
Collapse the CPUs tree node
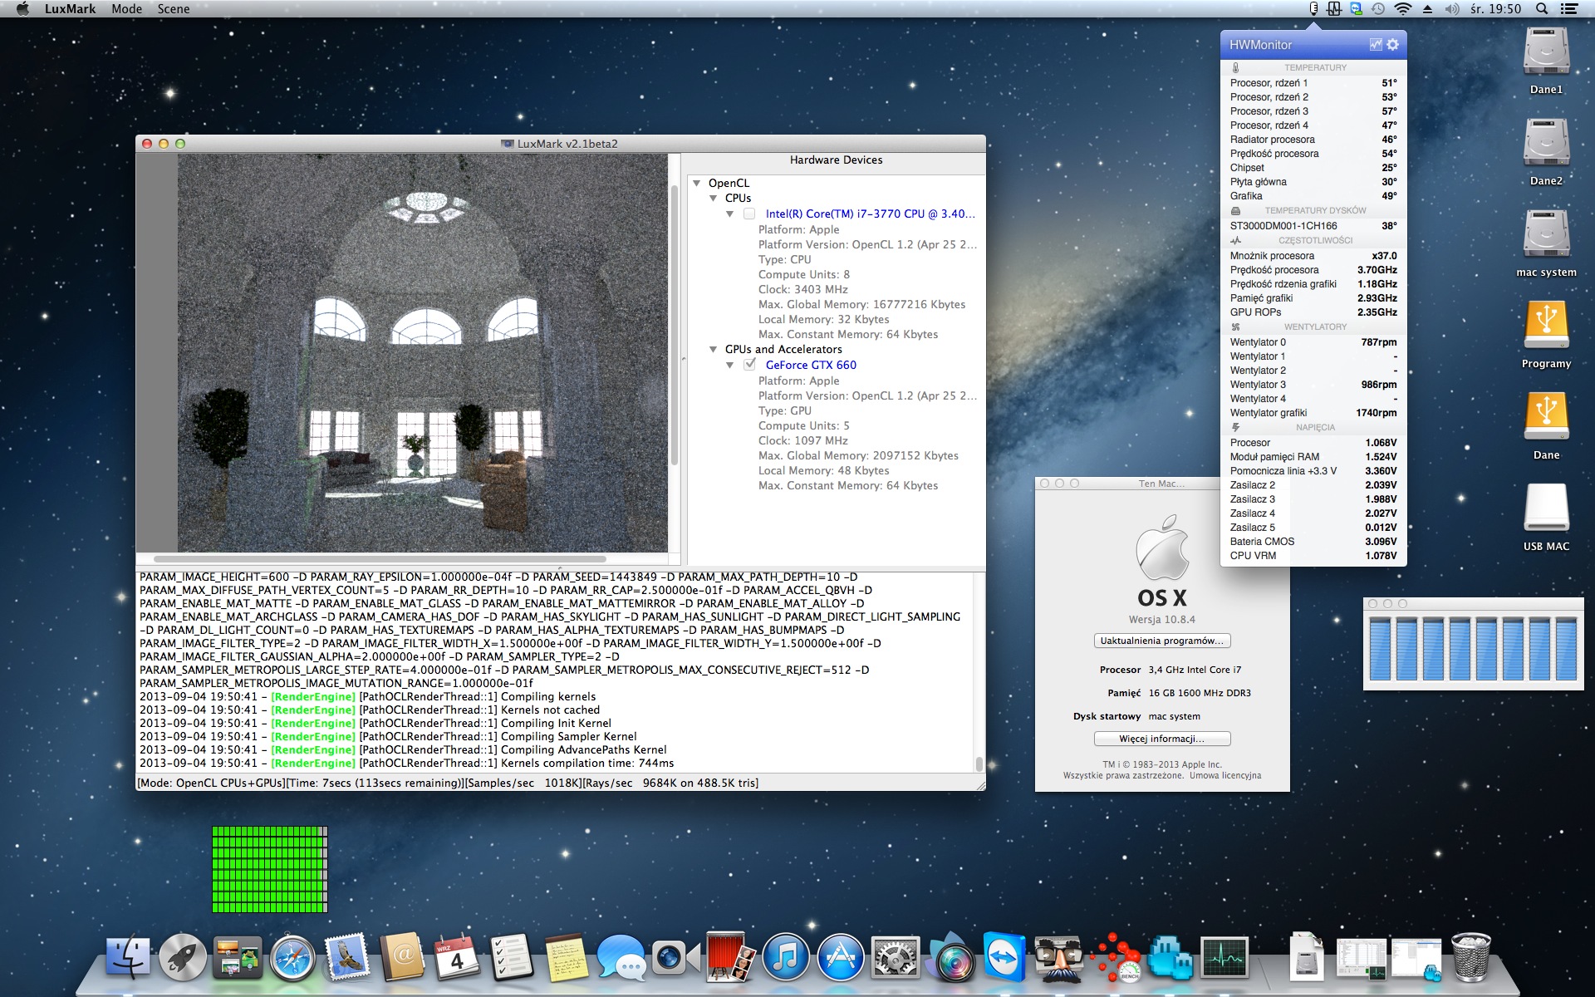pyautogui.click(x=713, y=198)
